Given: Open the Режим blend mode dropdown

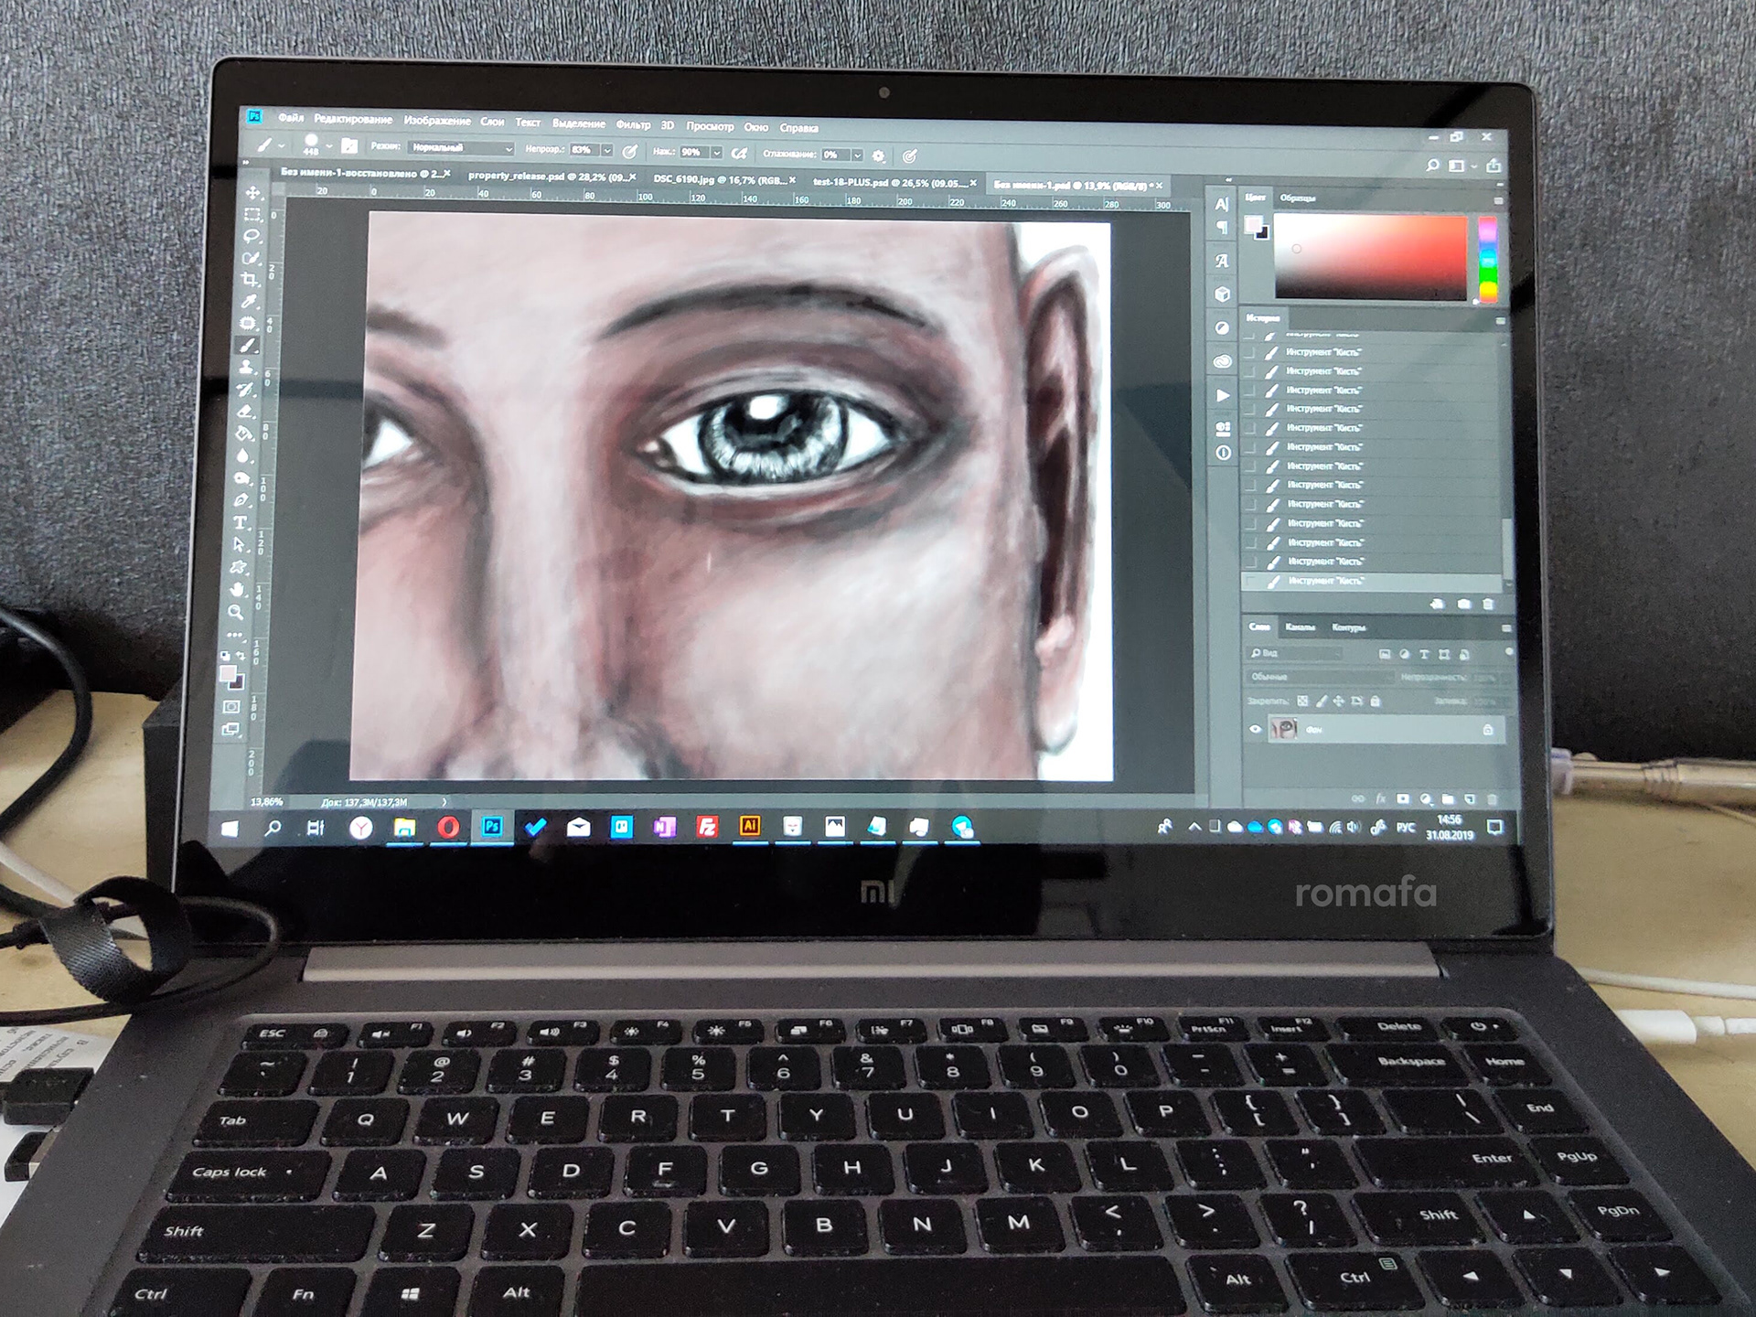Looking at the screenshot, I should [x=461, y=147].
